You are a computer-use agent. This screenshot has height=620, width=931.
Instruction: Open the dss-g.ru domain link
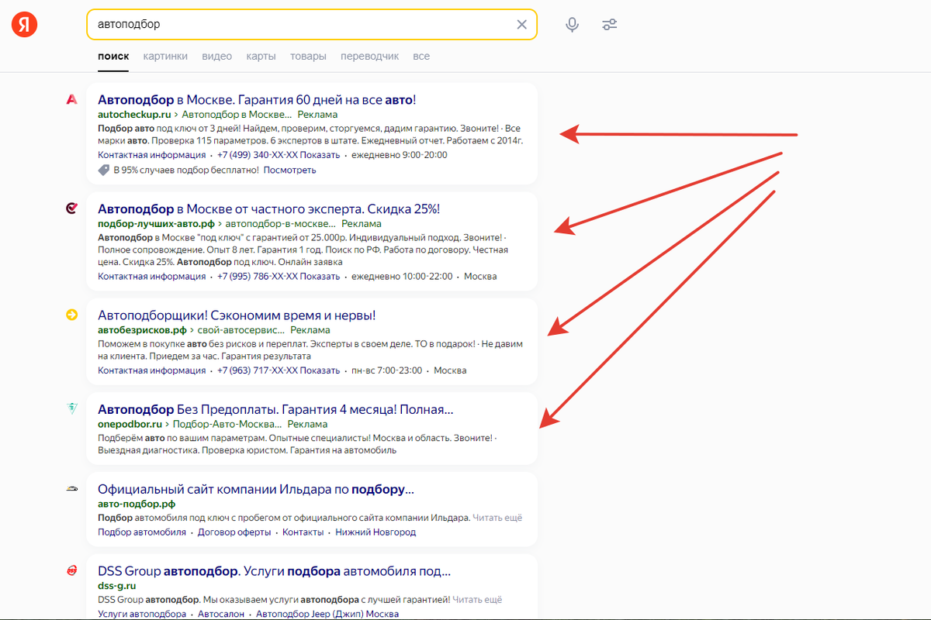117,585
